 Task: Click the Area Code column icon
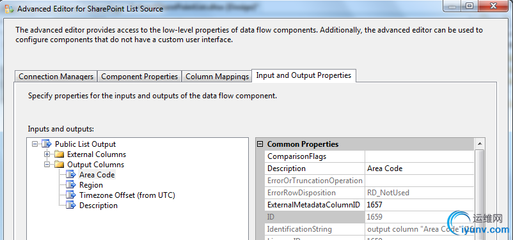[71, 175]
